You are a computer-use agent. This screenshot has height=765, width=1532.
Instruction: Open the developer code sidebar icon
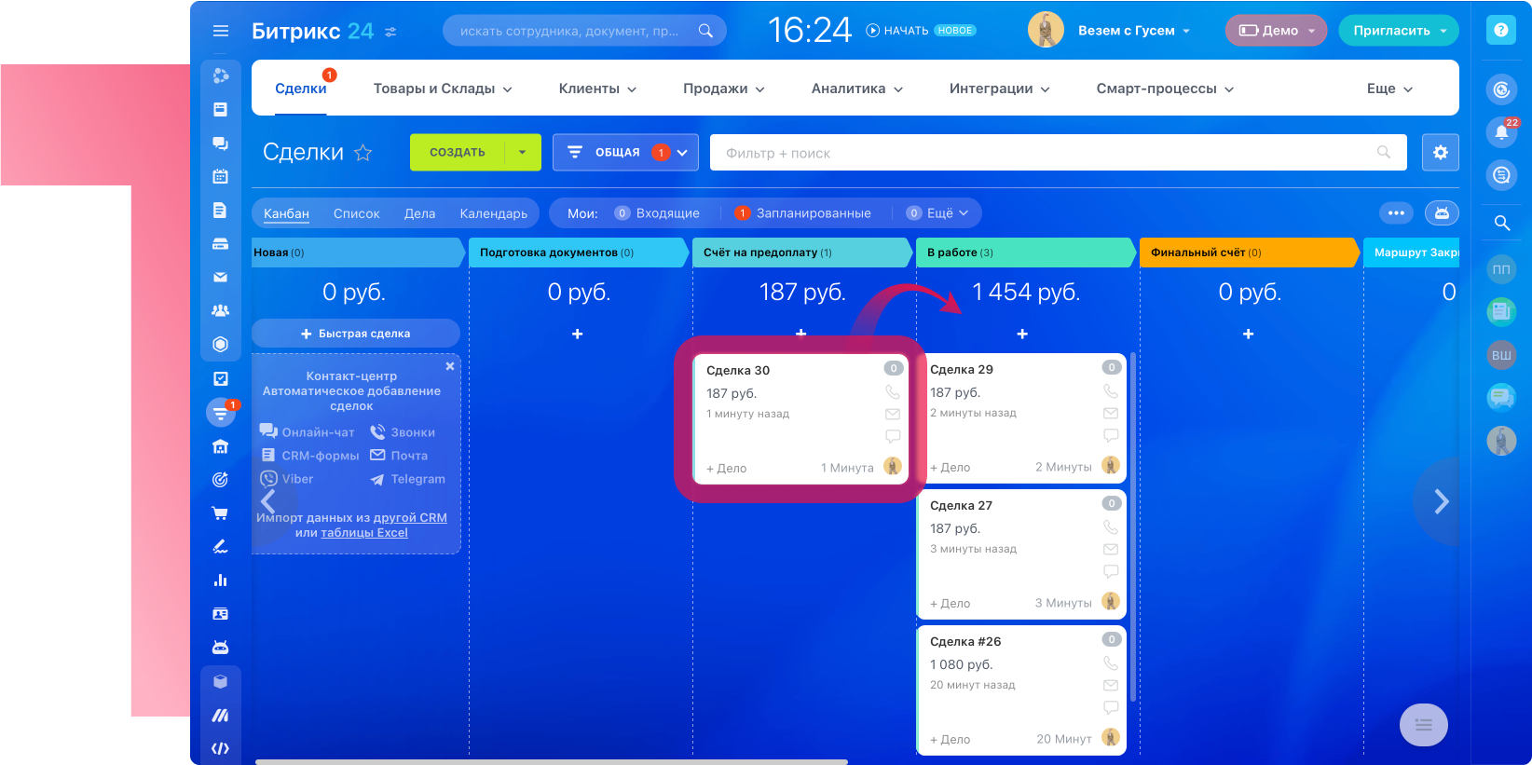[220, 748]
